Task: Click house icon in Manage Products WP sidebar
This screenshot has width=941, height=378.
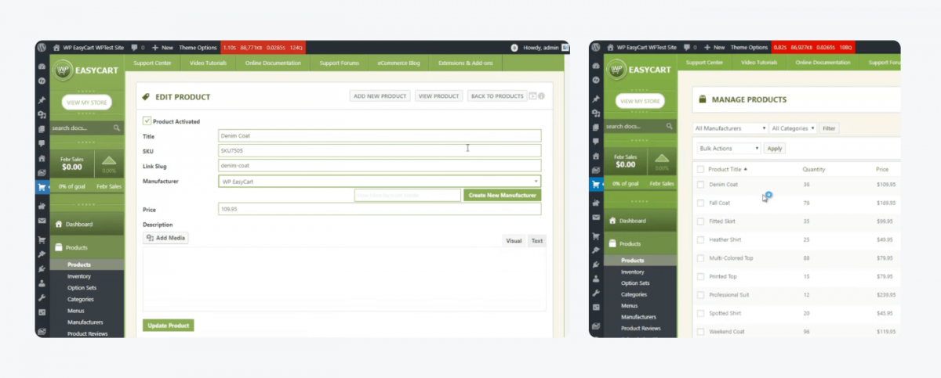Action: 597,157
